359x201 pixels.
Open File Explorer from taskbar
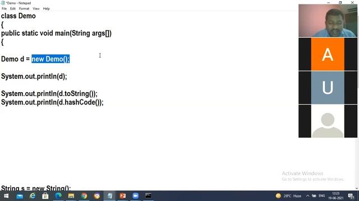(x=71, y=196)
